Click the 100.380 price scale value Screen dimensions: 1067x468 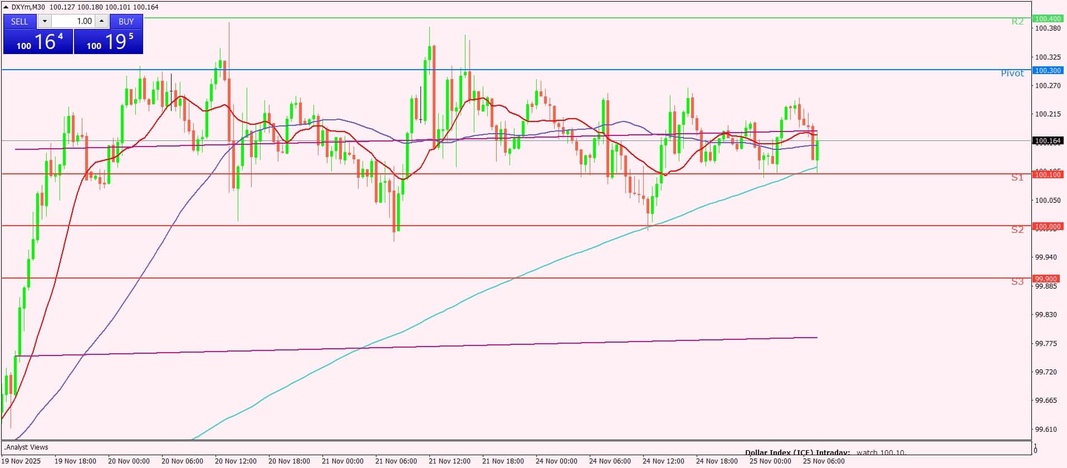1048,28
